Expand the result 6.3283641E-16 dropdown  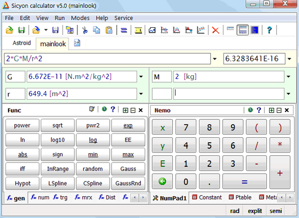coord(289,59)
